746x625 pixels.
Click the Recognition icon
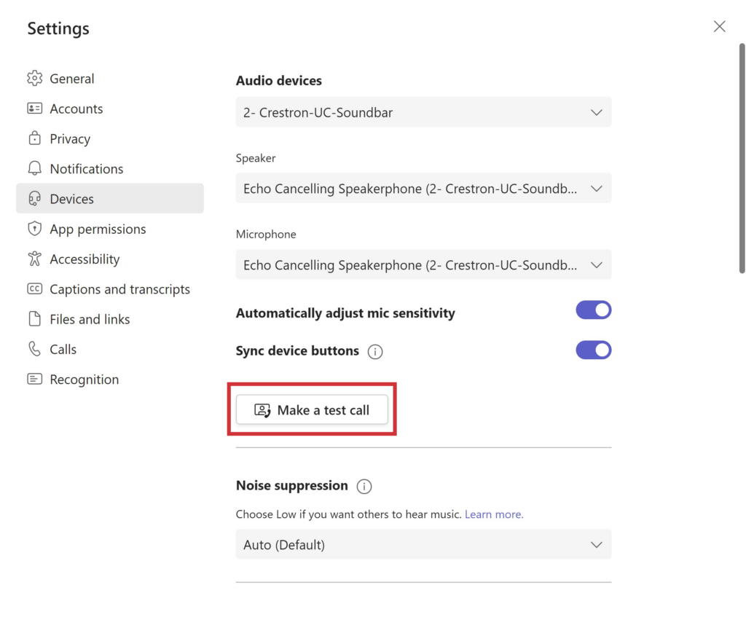tap(35, 379)
